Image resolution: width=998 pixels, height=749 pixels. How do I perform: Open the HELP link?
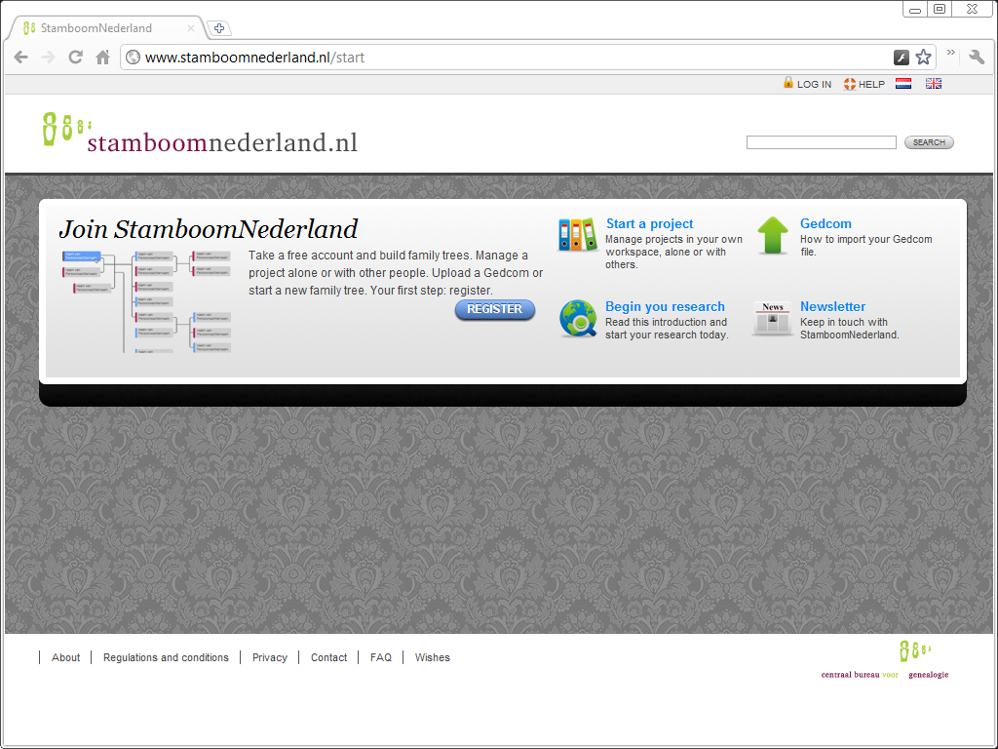(x=871, y=84)
